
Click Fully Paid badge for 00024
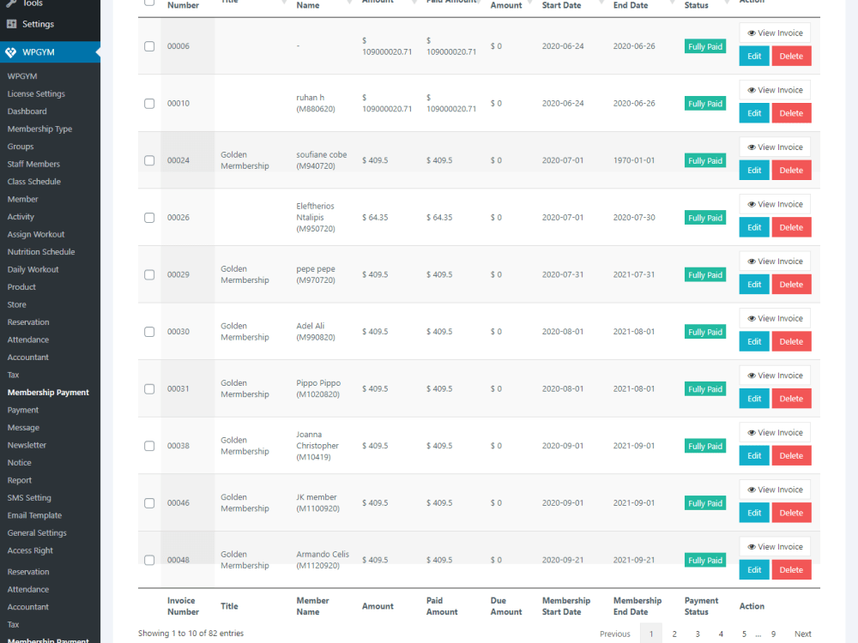coord(704,161)
